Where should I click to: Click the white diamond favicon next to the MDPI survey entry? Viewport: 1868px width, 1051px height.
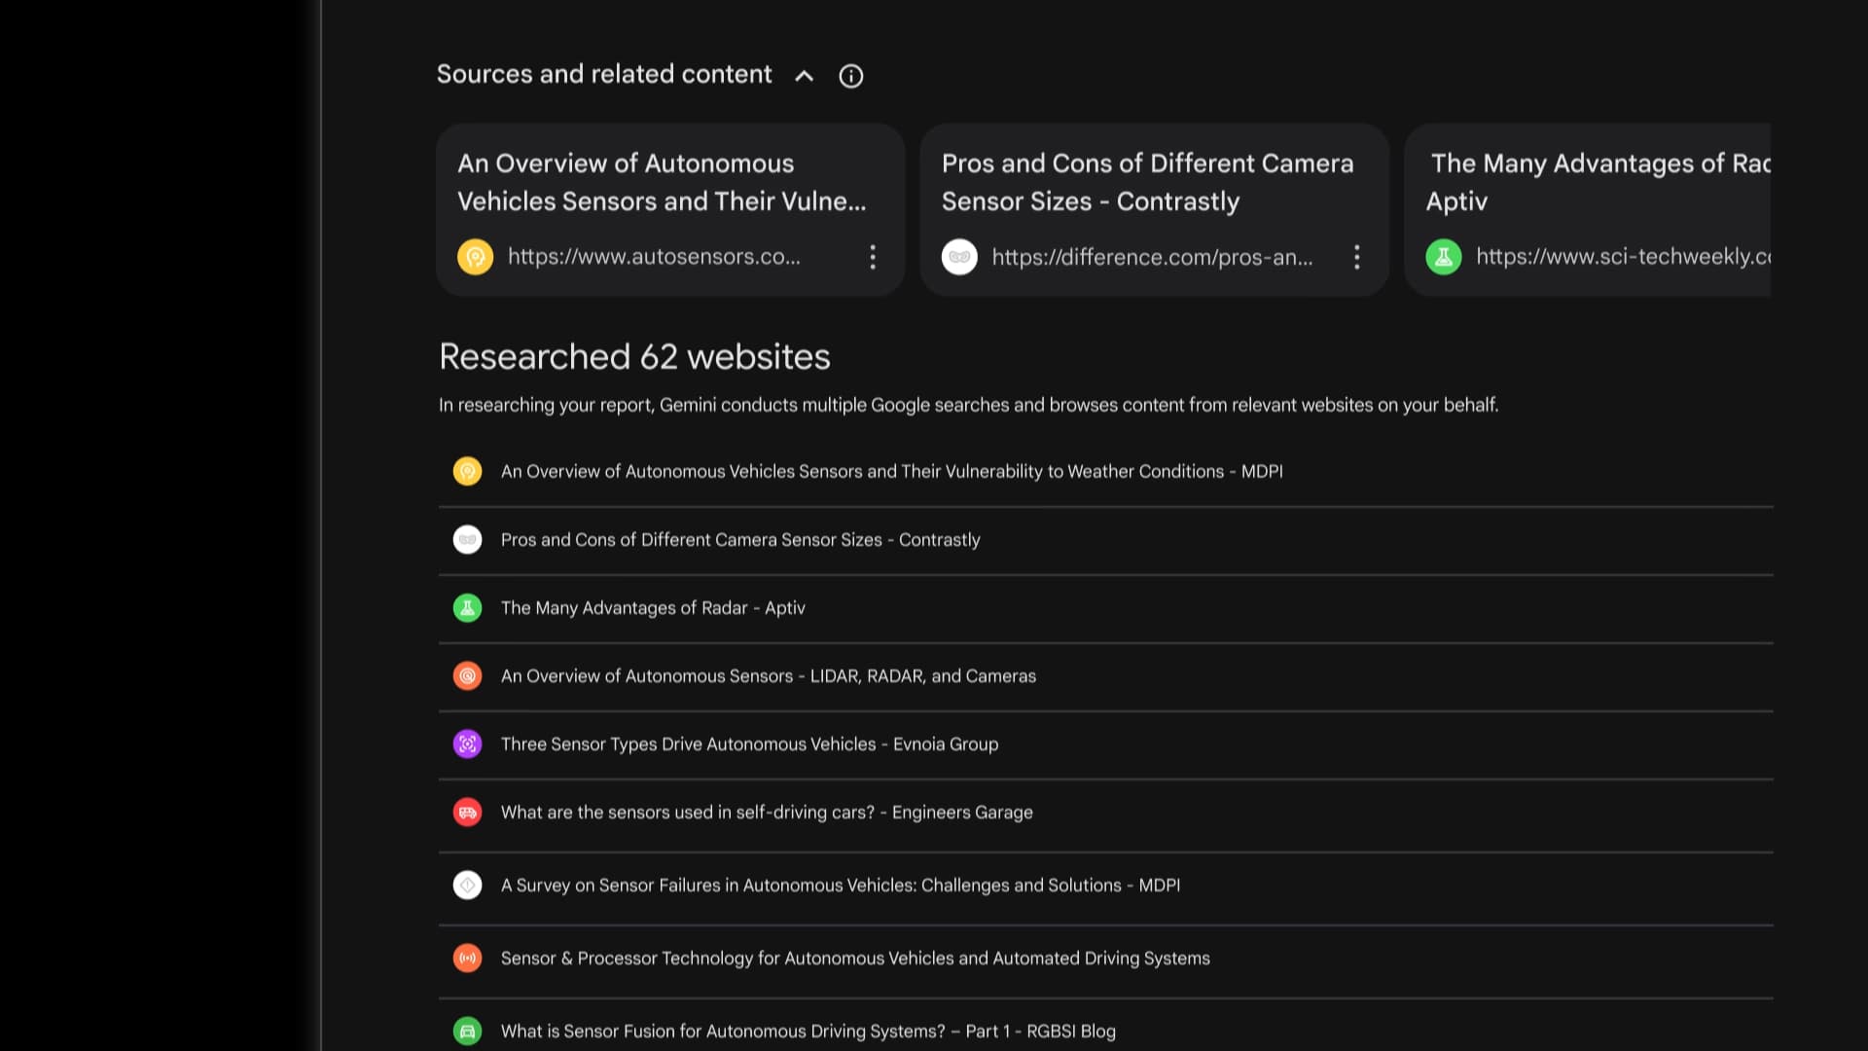tap(467, 885)
